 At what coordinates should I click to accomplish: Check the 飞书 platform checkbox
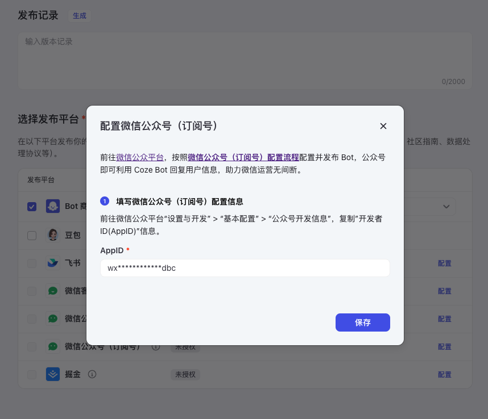[32, 263]
